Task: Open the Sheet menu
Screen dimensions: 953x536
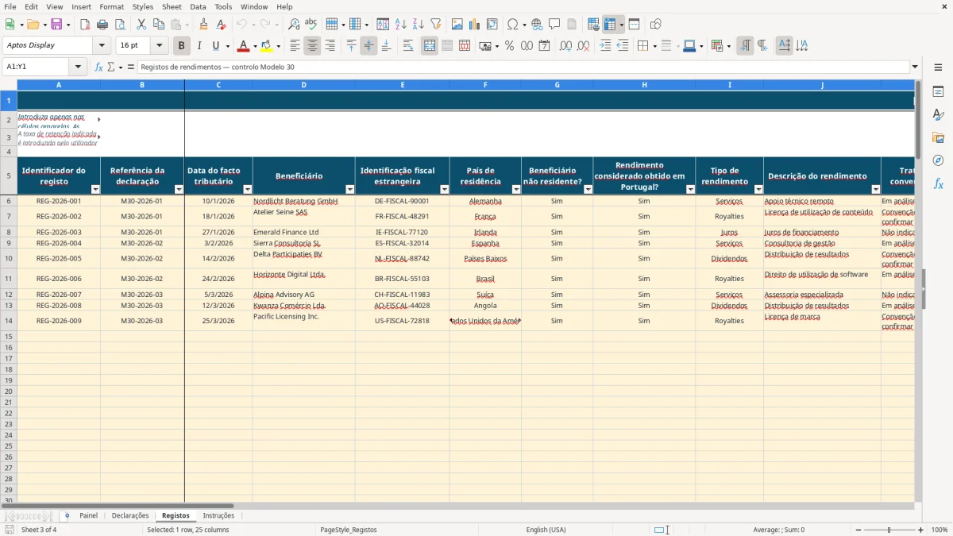Action: tap(172, 6)
